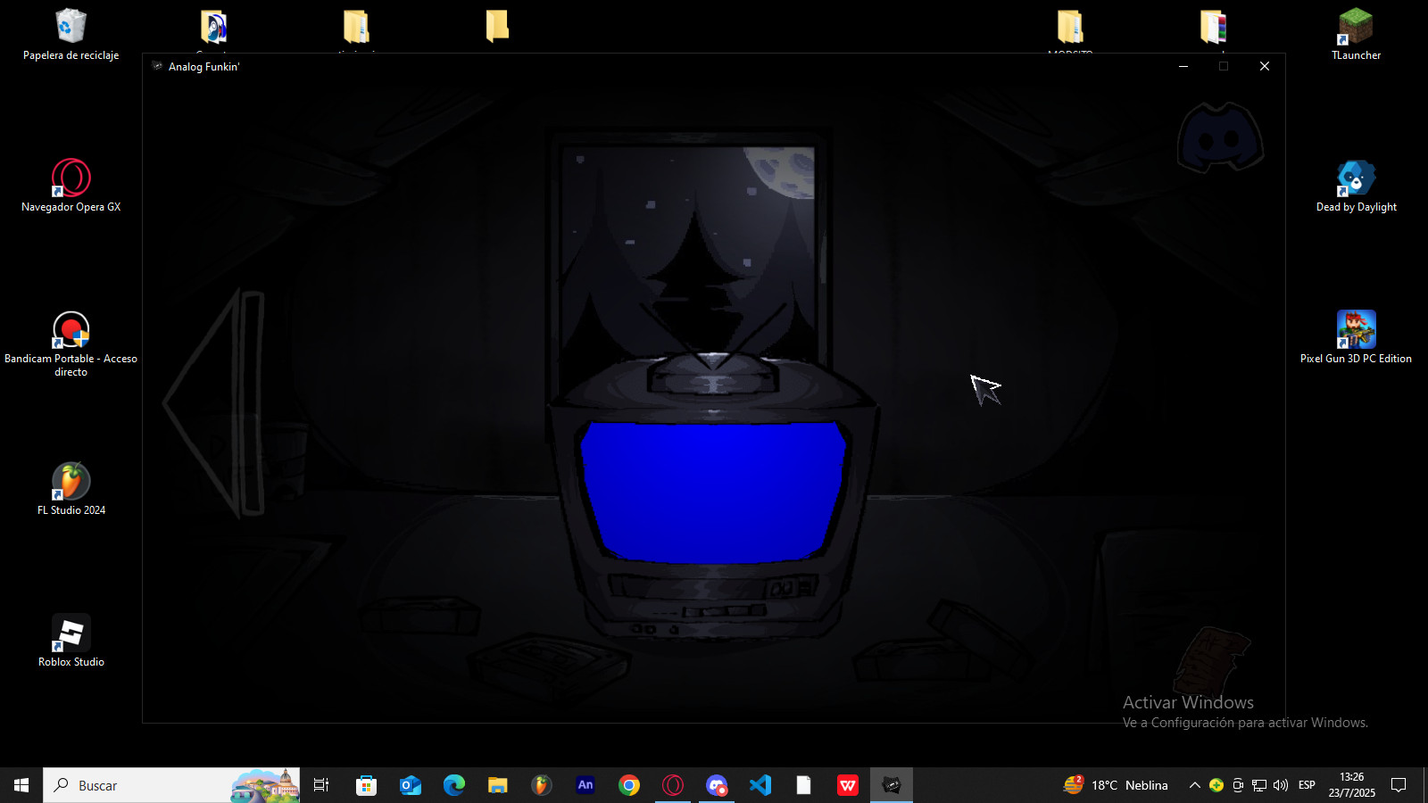
Task: Open the Windows Start menu
Action: [x=21, y=785]
